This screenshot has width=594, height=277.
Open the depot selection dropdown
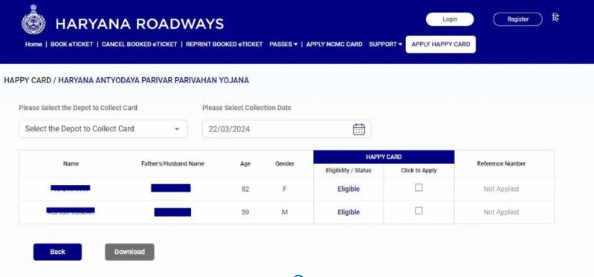click(103, 129)
